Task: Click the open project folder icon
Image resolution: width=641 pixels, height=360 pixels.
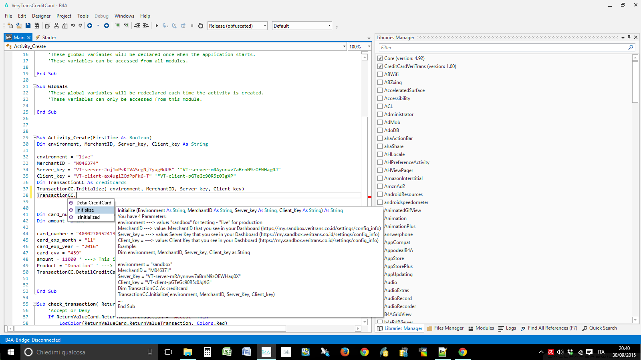Action: click(x=19, y=26)
